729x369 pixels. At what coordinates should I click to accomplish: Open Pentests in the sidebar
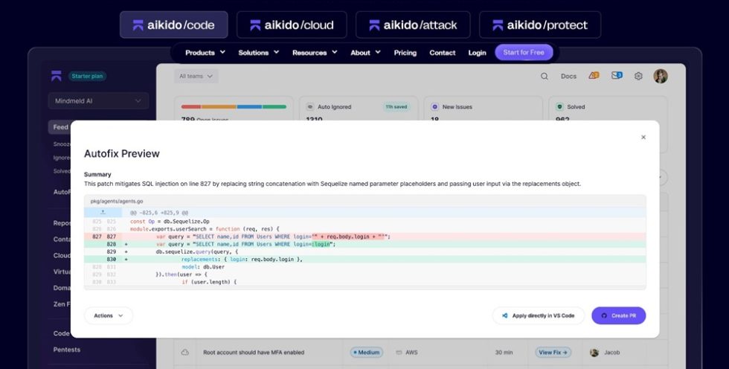pos(66,350)
